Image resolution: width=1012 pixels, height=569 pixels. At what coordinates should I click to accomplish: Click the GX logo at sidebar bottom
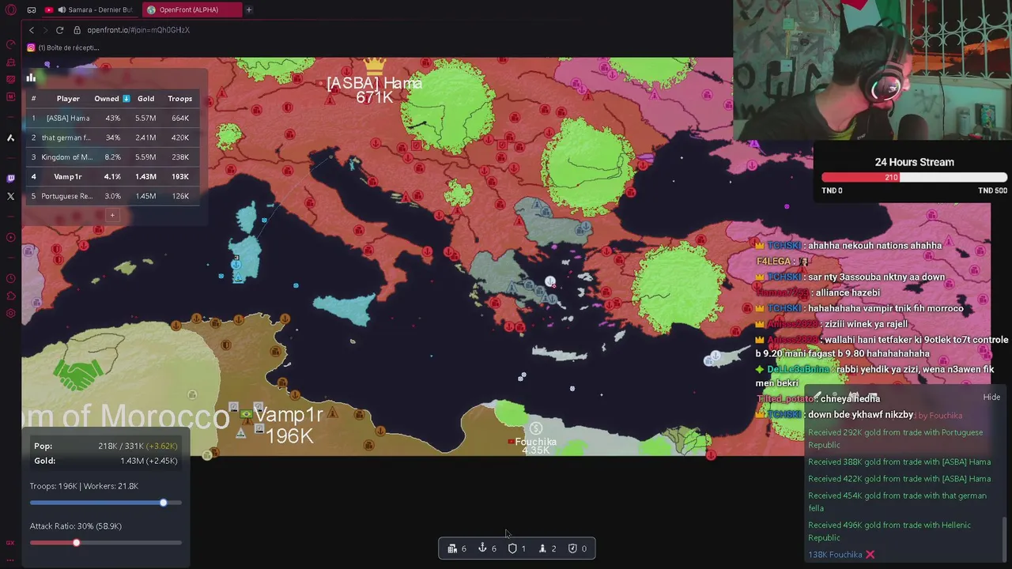(10, 543)
